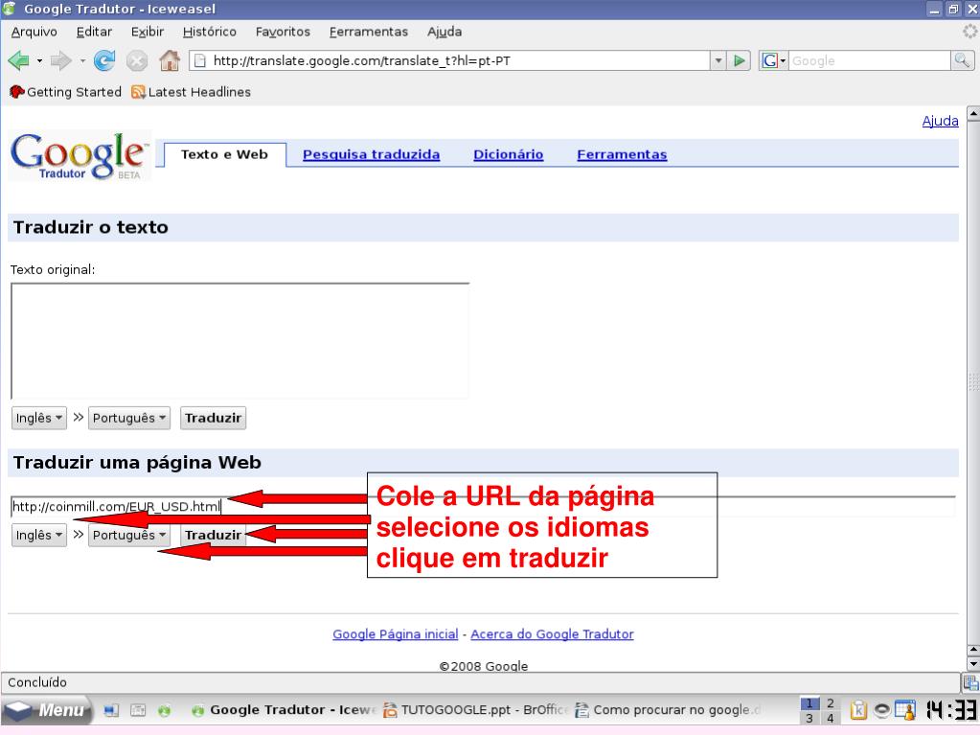Click the status bar icon at bottom right
The width and height of the screenshot is (980, 735).
pyautogui.click(x=970, y=683)
